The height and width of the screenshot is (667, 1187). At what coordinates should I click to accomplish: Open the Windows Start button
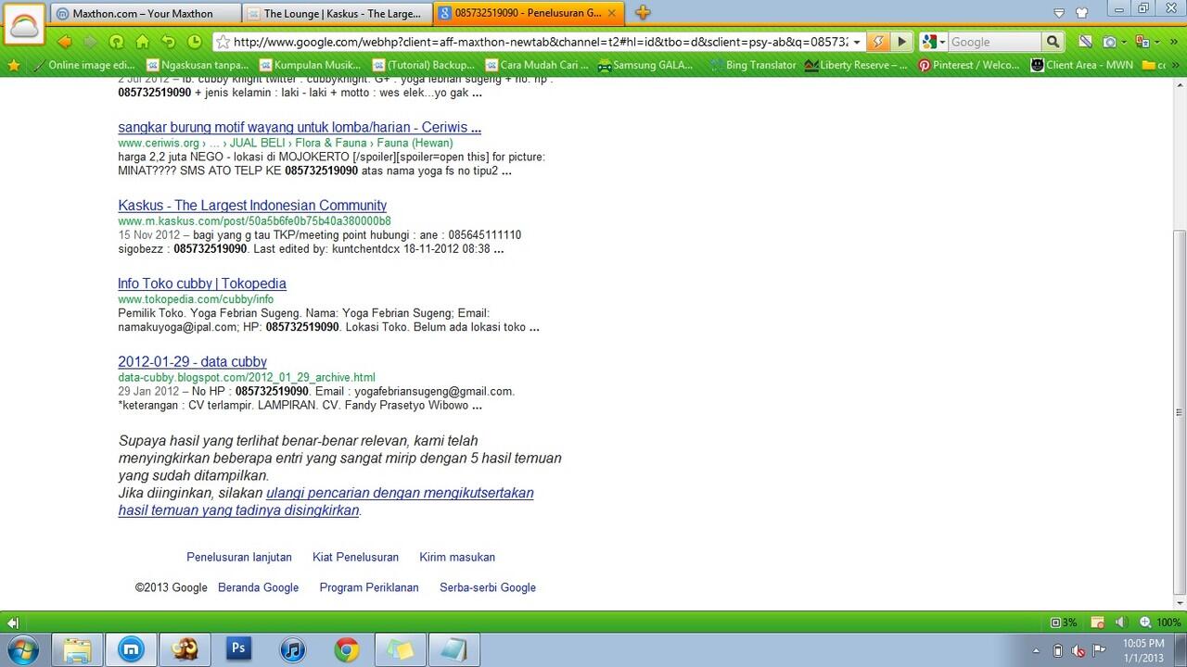22,649
